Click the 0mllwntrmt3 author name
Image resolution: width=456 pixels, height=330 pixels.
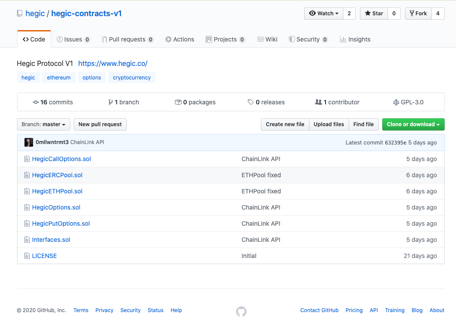coord(52,142)
